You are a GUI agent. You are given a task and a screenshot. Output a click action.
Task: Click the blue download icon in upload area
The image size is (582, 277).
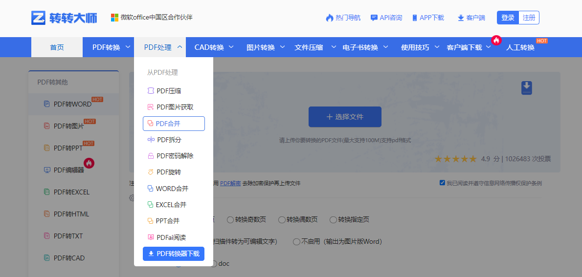click(x=526, y=88)
